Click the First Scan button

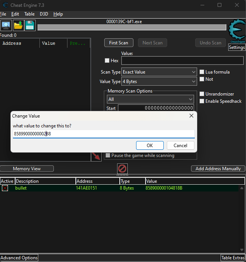pyautogui.click(x=119, y=43)
